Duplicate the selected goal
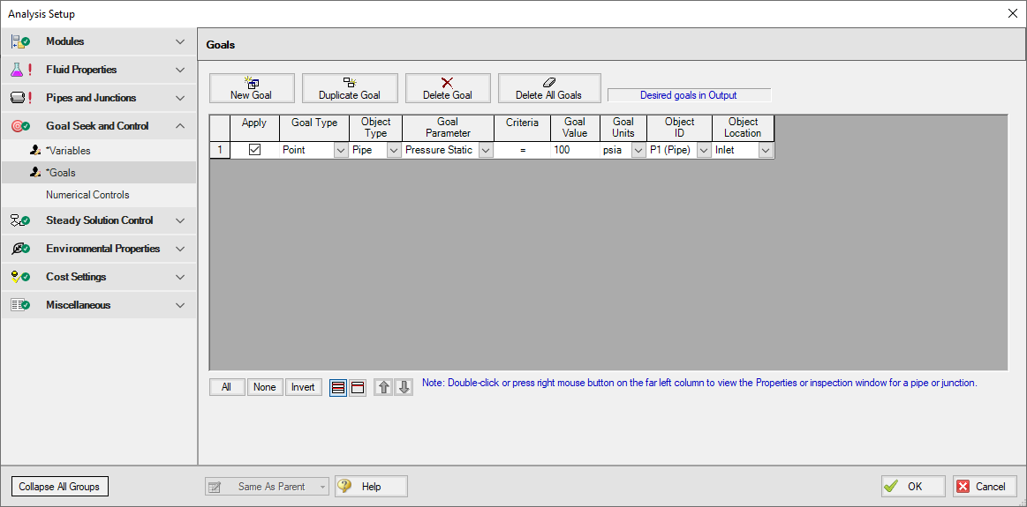1027x507 pixels. [x=349, y=88]
